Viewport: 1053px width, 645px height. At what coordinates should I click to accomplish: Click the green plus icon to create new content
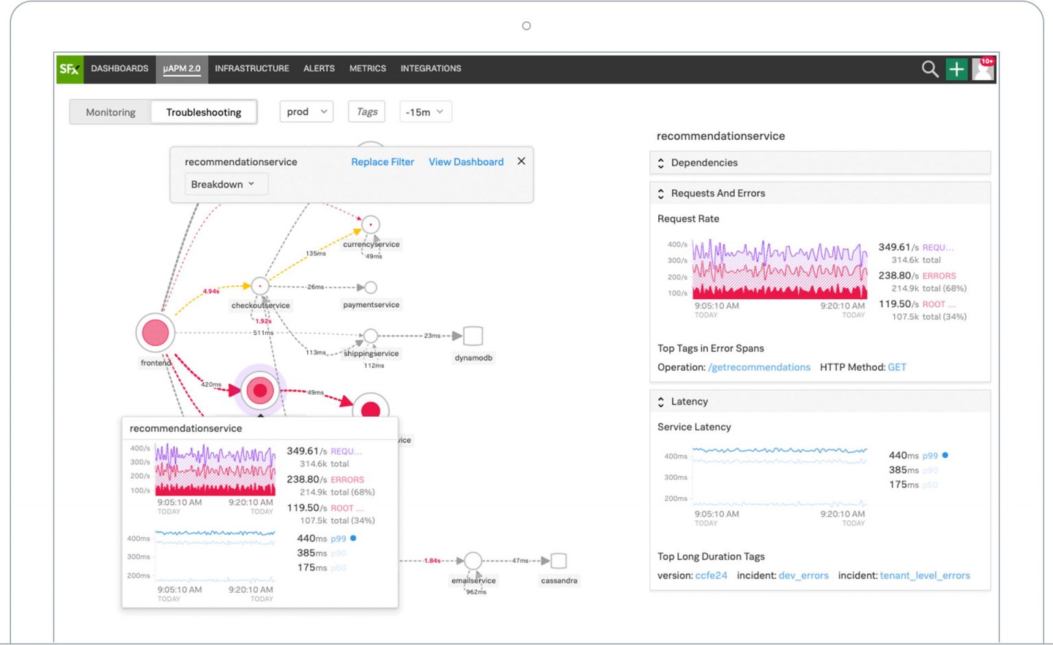click(x=956, y=69)
